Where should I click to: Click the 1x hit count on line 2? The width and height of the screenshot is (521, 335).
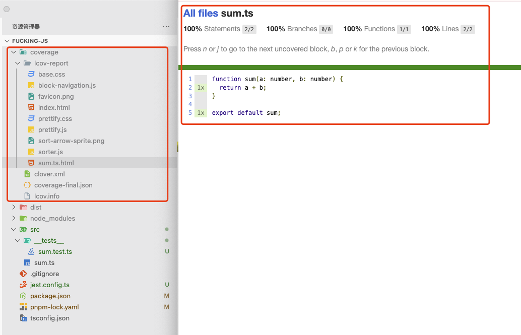pos(201,88)
